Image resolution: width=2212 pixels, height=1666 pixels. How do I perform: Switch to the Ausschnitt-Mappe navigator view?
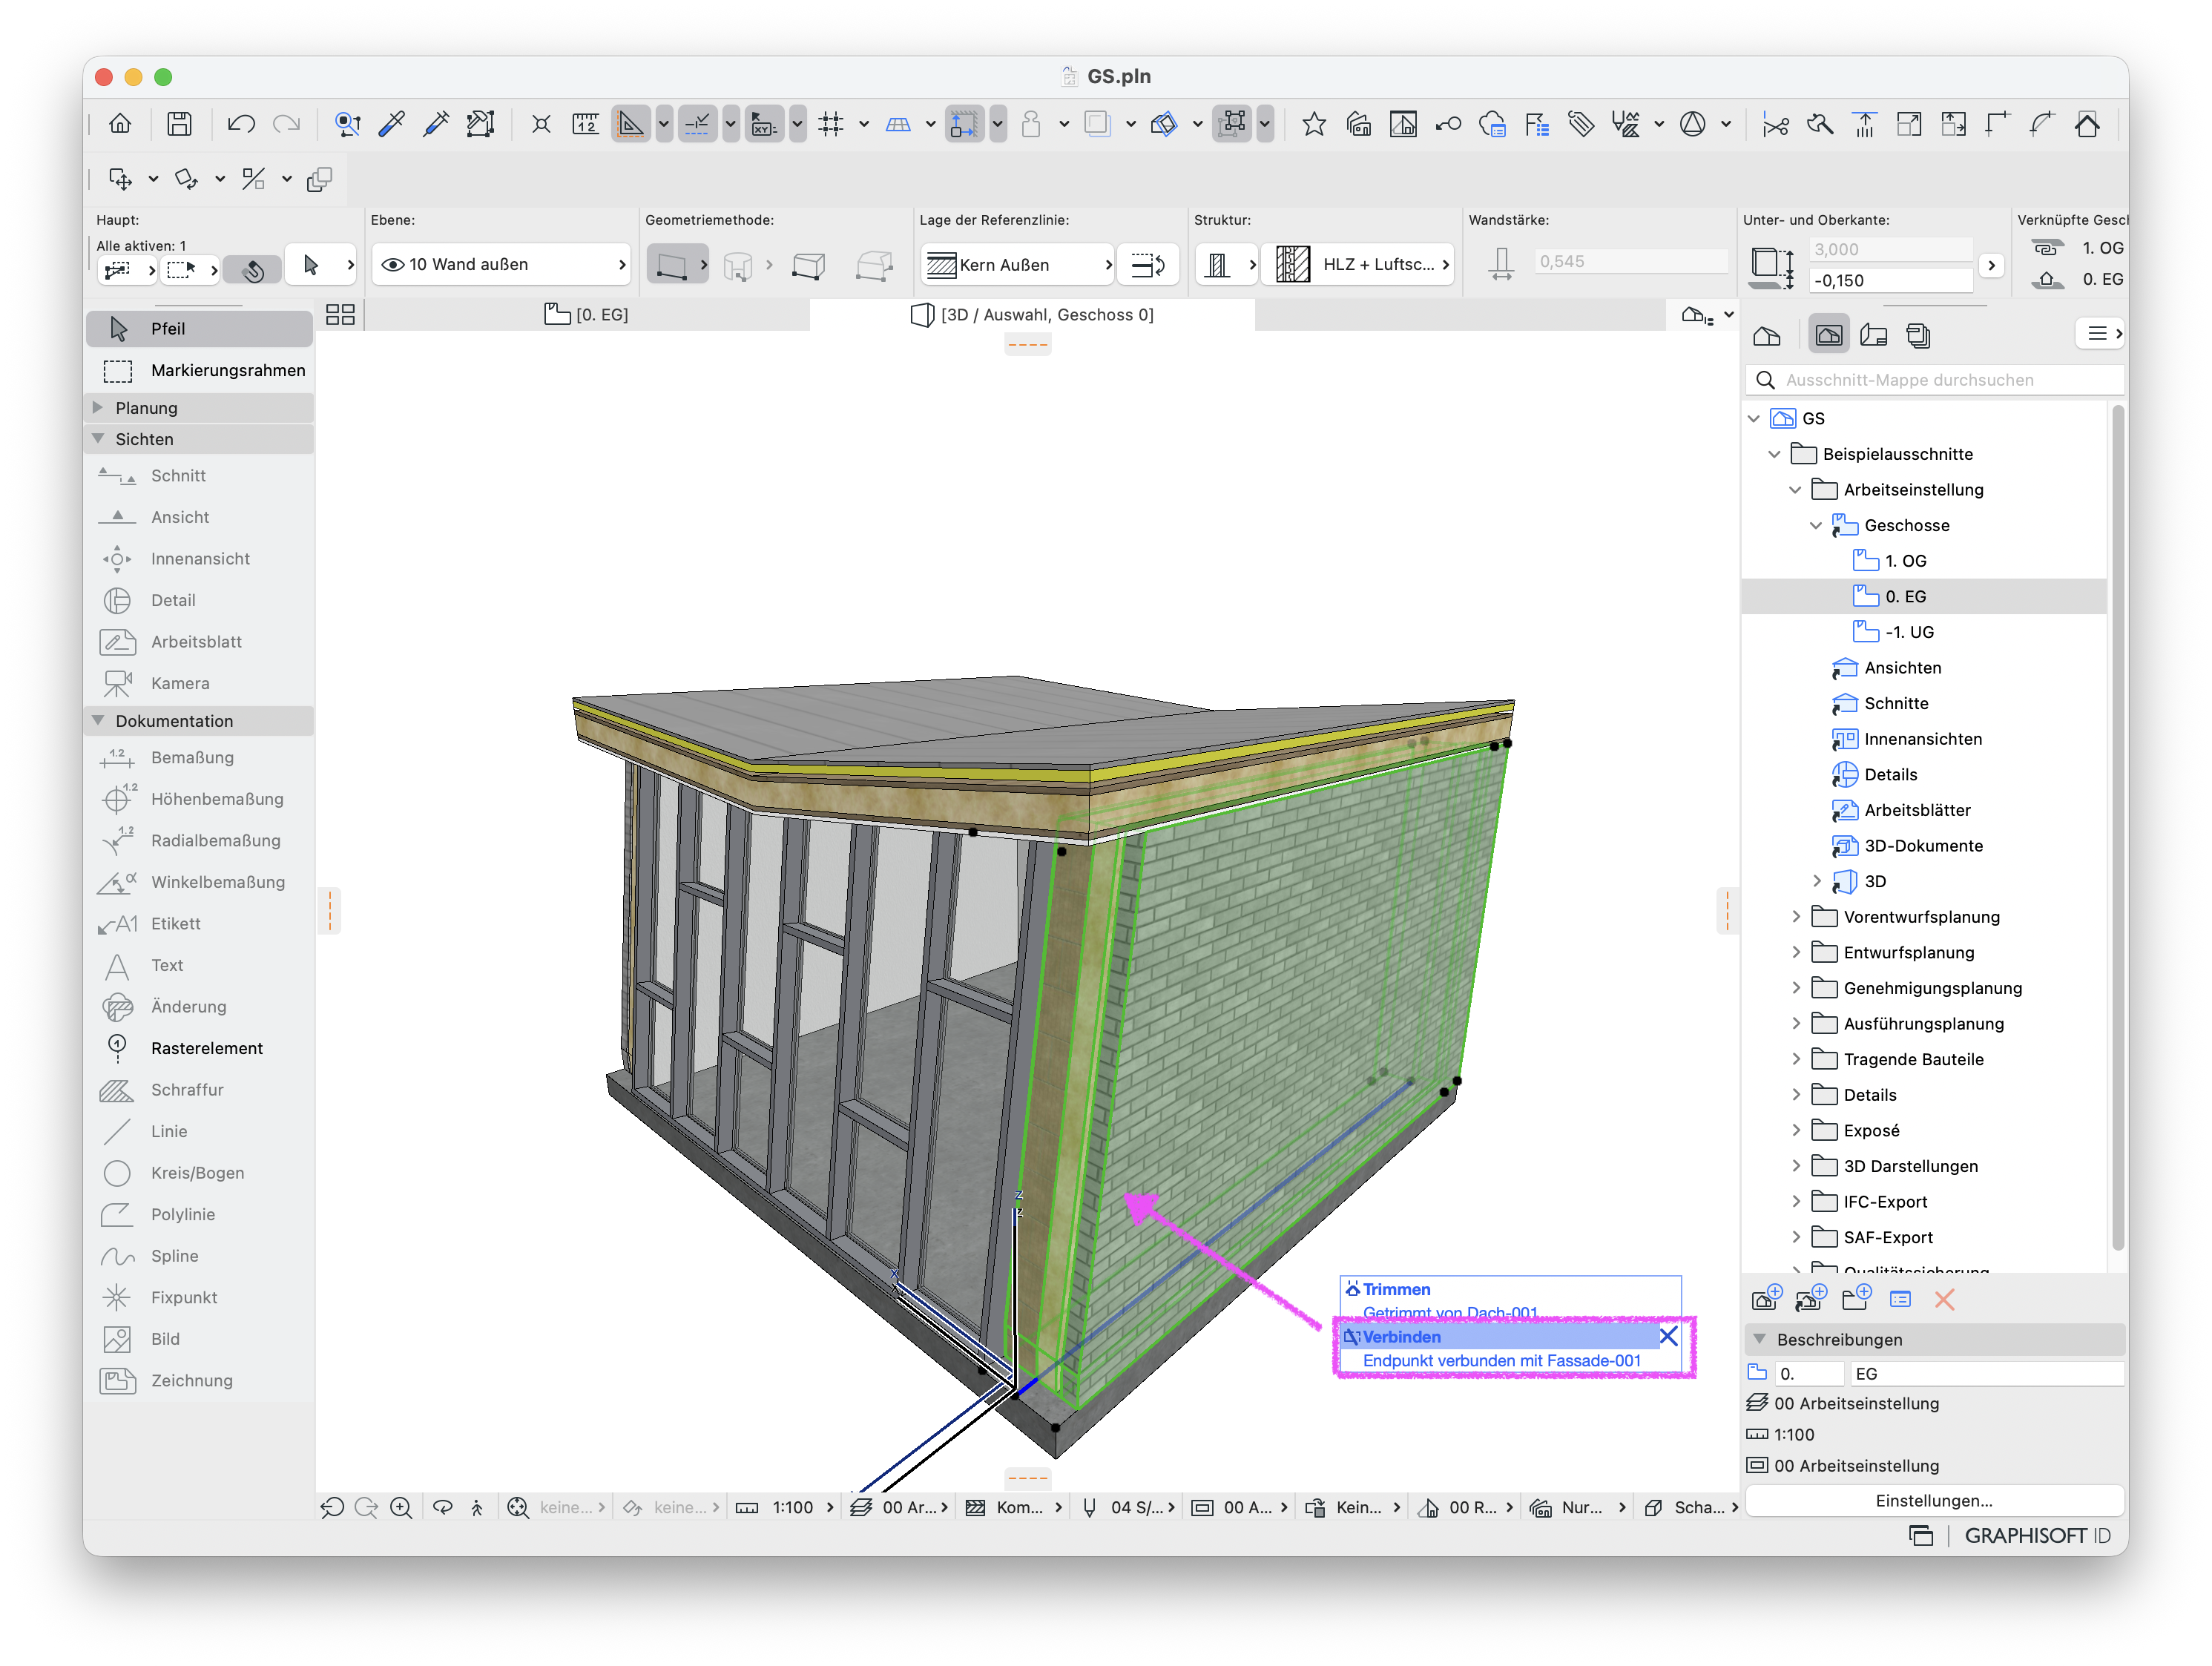1828,335
